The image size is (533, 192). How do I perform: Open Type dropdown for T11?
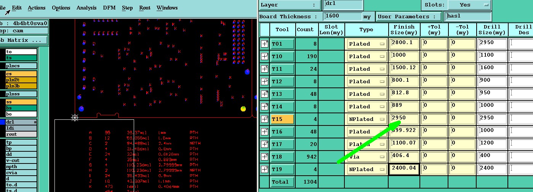(366, 69)
